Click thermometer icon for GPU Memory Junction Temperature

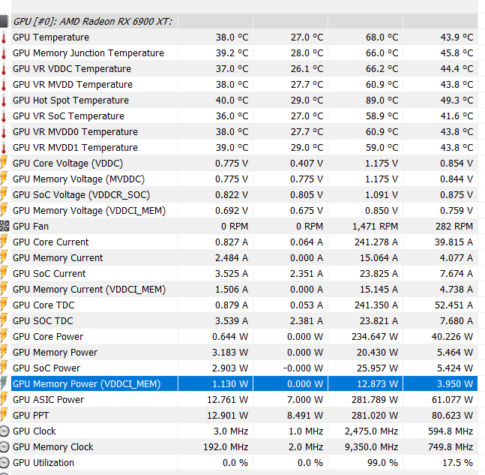(x=4, y=53)
